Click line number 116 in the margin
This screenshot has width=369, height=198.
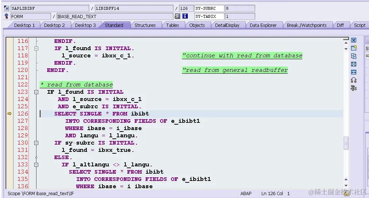pyautogui.click(x=23, y=41)
